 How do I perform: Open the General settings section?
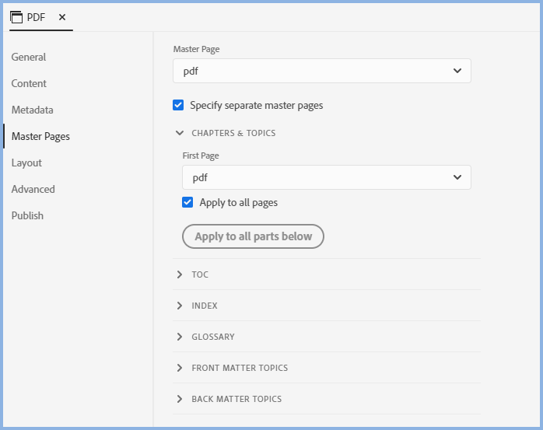point(29,57)
